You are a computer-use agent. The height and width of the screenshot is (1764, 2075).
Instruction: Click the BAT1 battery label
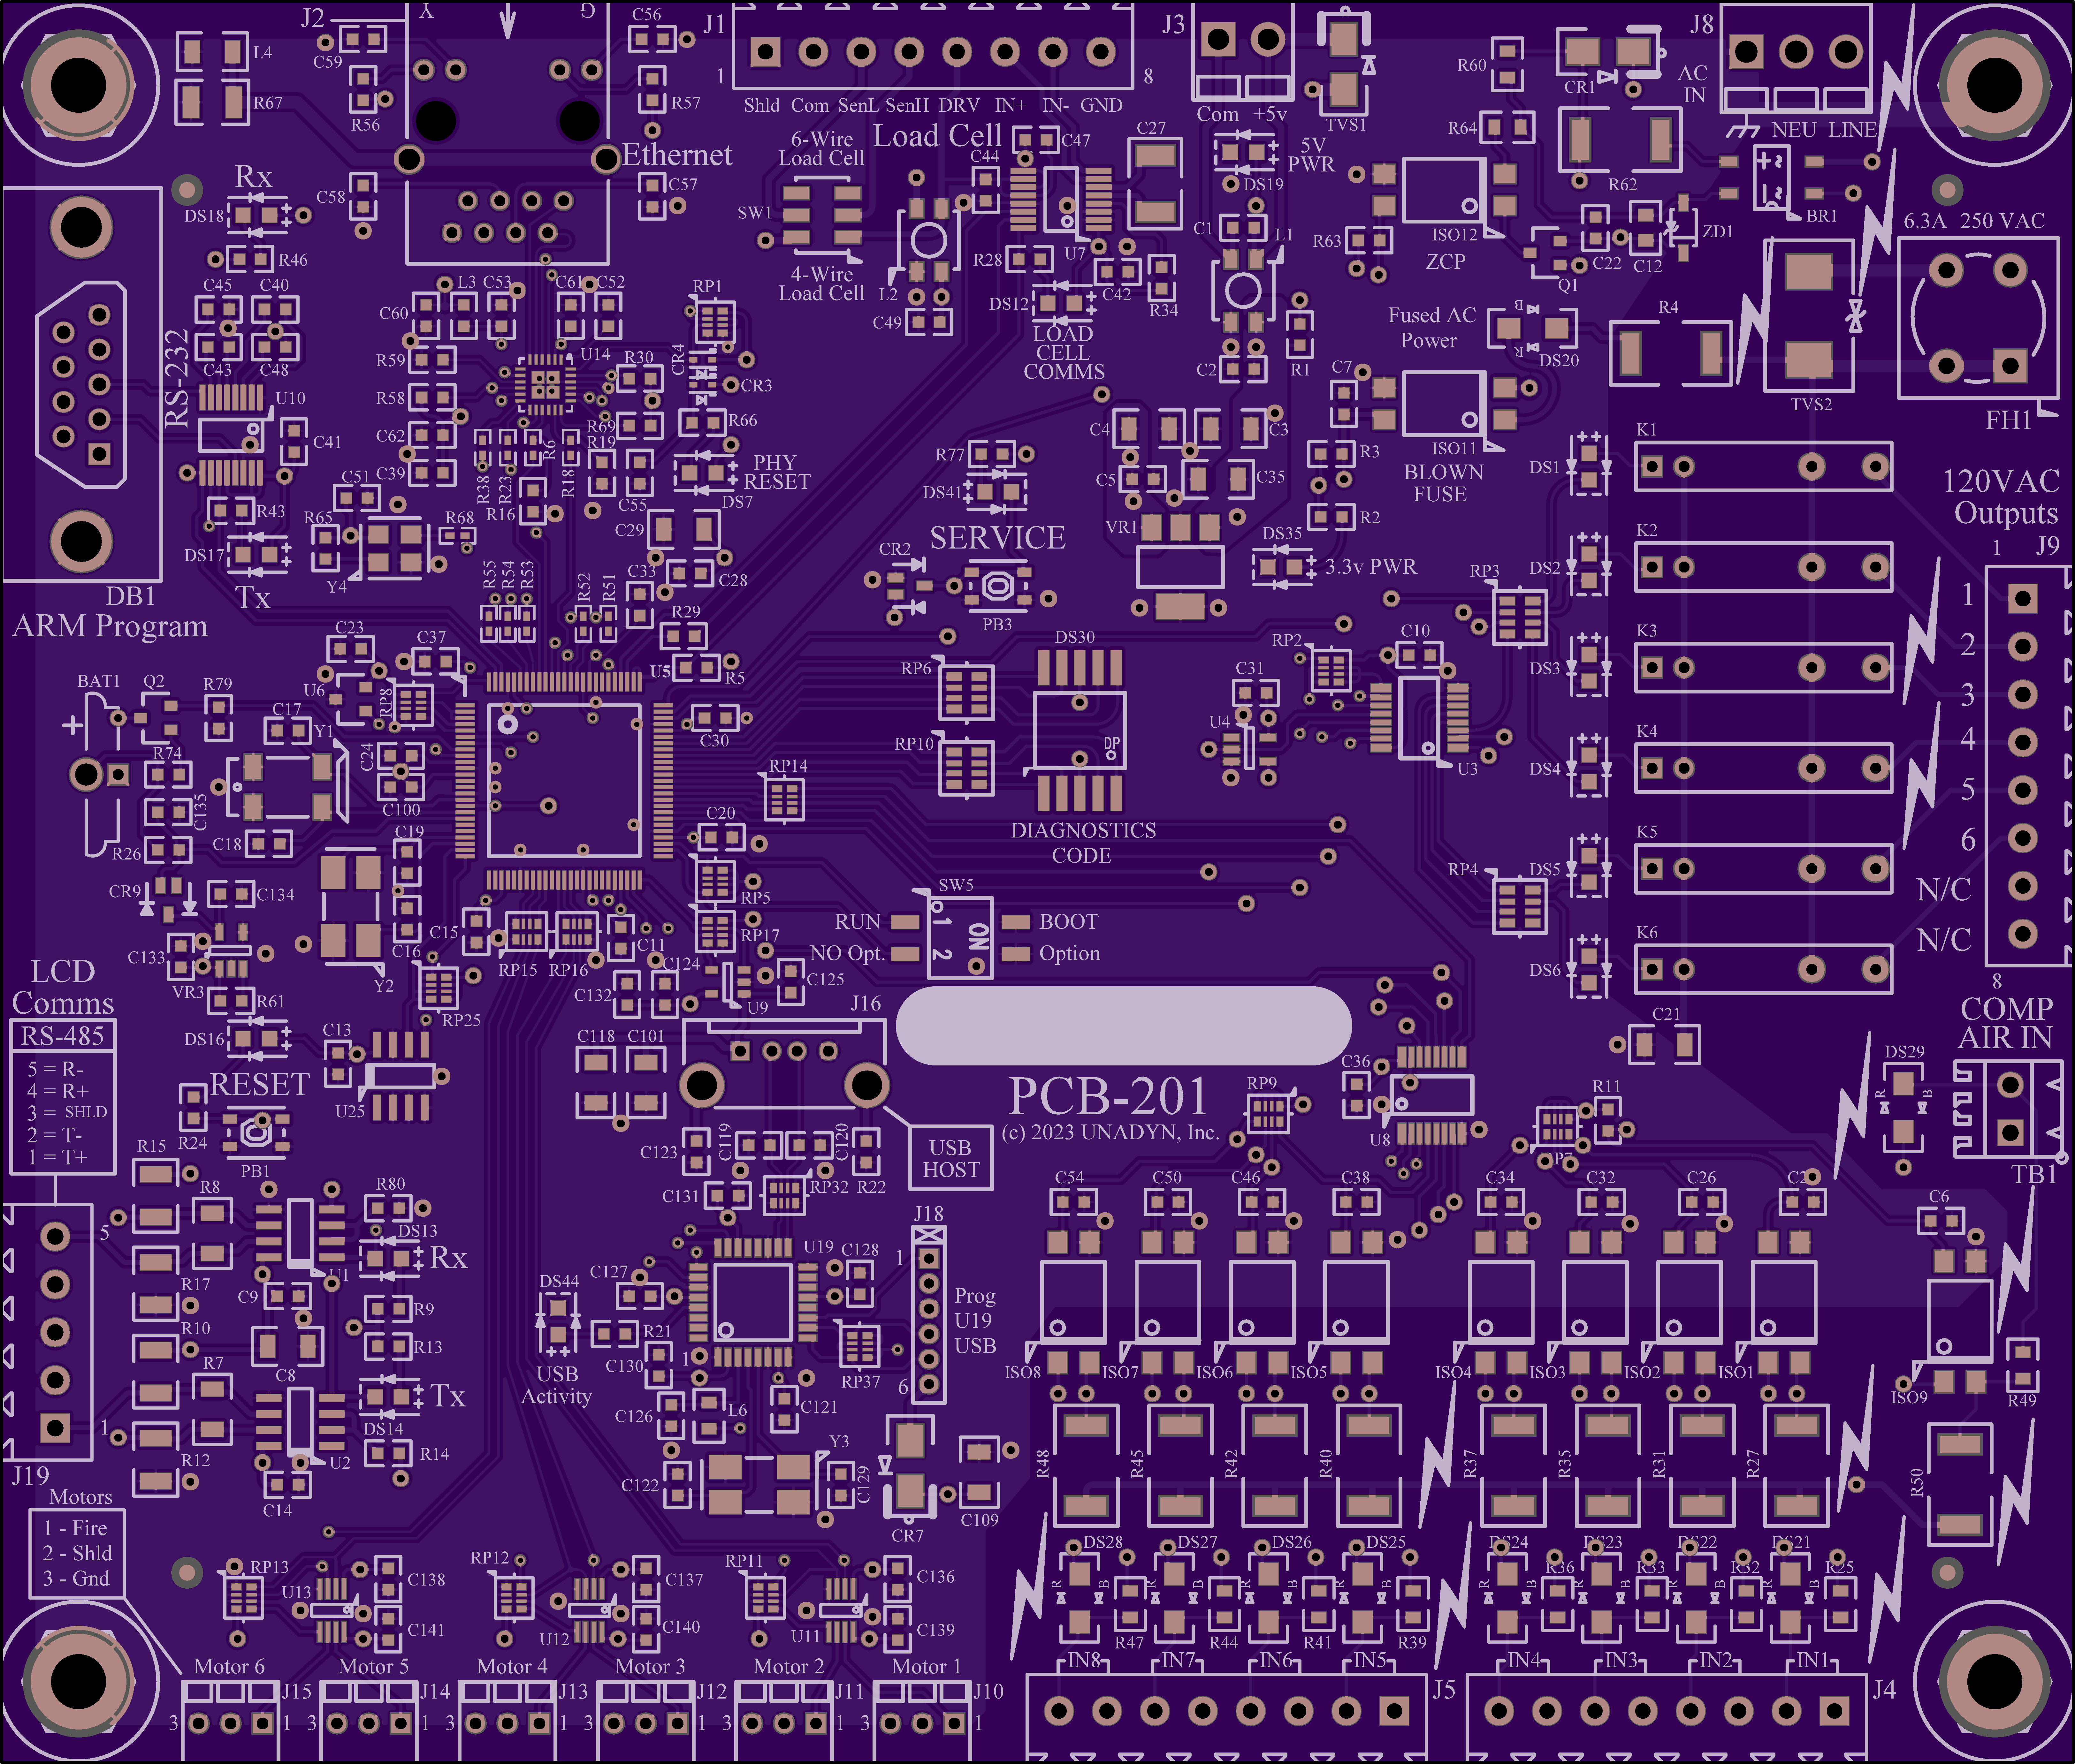click(98, 681)
